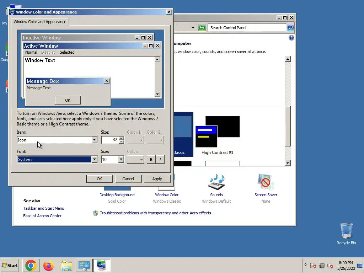Screen dimensions: 364x273
Task: Close the Window Color and Appearance dialog
Action: [169, 12]
